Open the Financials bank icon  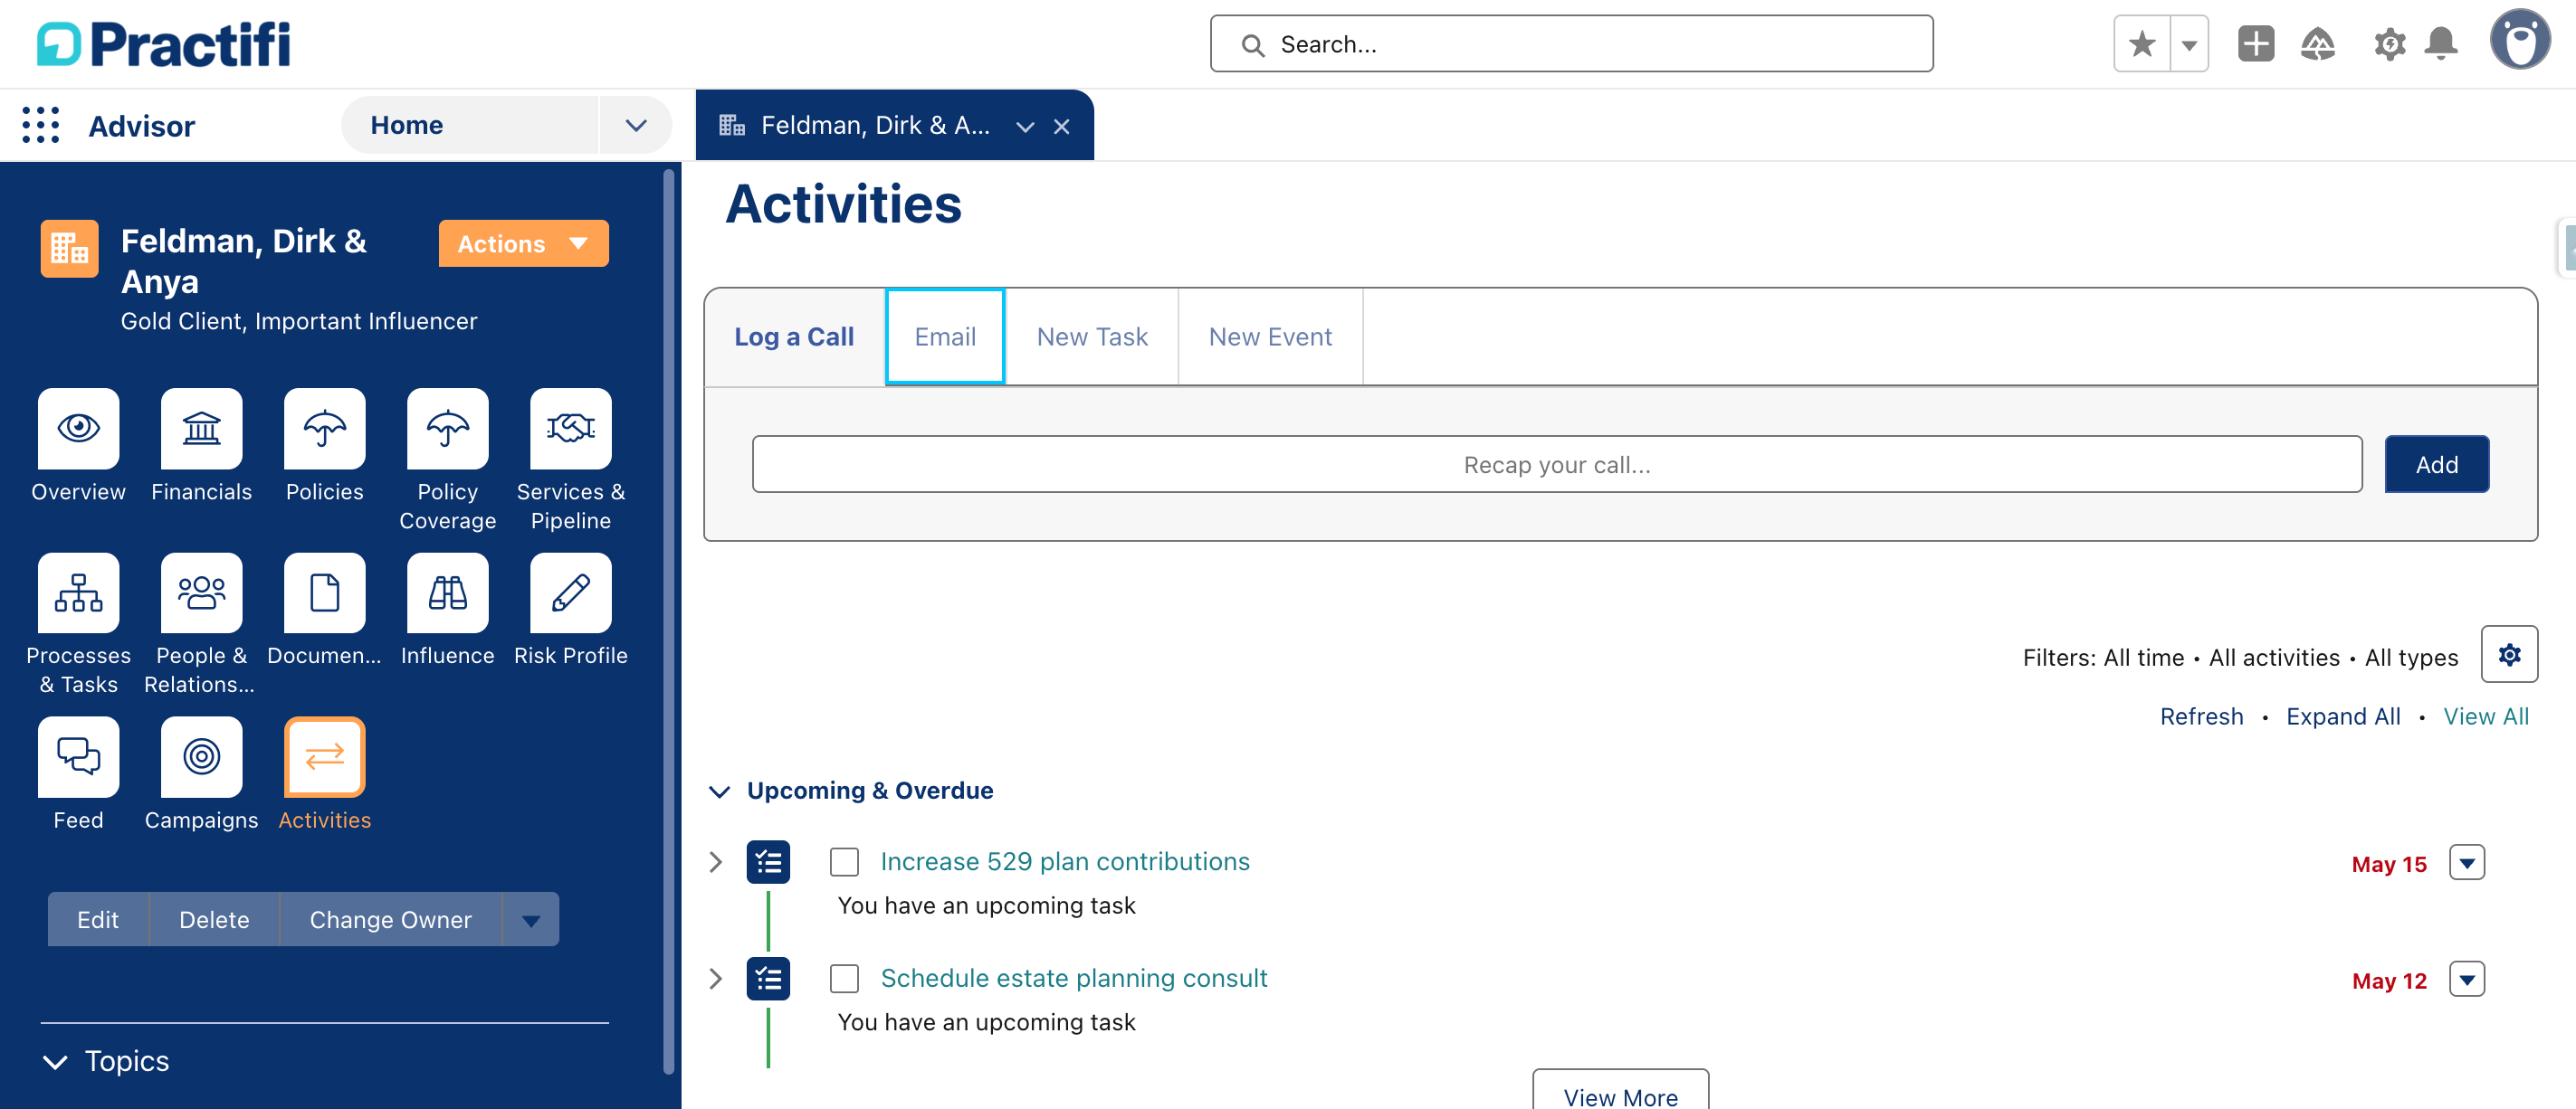pyautogui.click(x=201, y=428)
